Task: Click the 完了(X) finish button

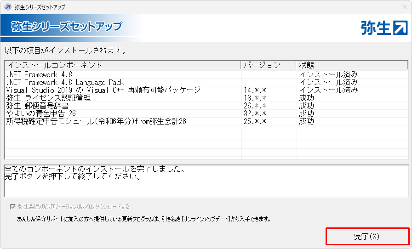Action: coord(367,237)
